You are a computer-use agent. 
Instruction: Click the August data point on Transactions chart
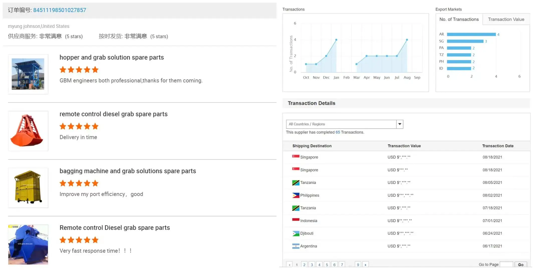click(407, 40)
